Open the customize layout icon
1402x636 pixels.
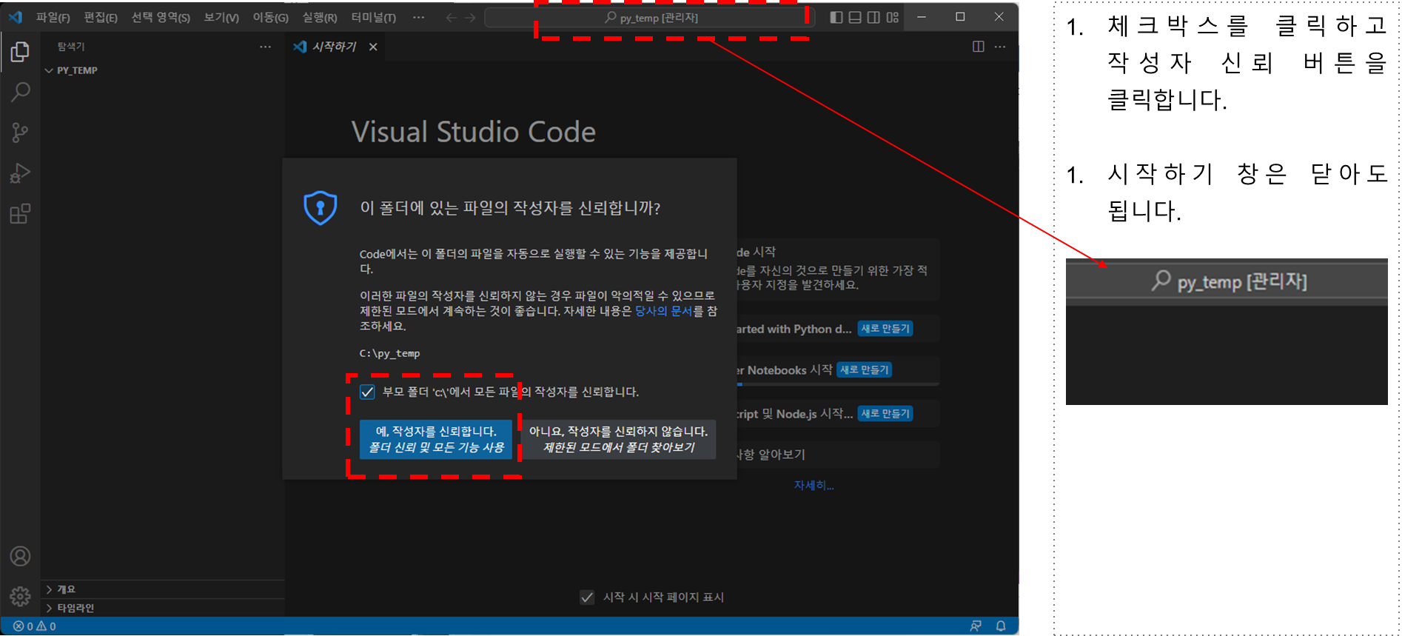click(x=893, y=17)
